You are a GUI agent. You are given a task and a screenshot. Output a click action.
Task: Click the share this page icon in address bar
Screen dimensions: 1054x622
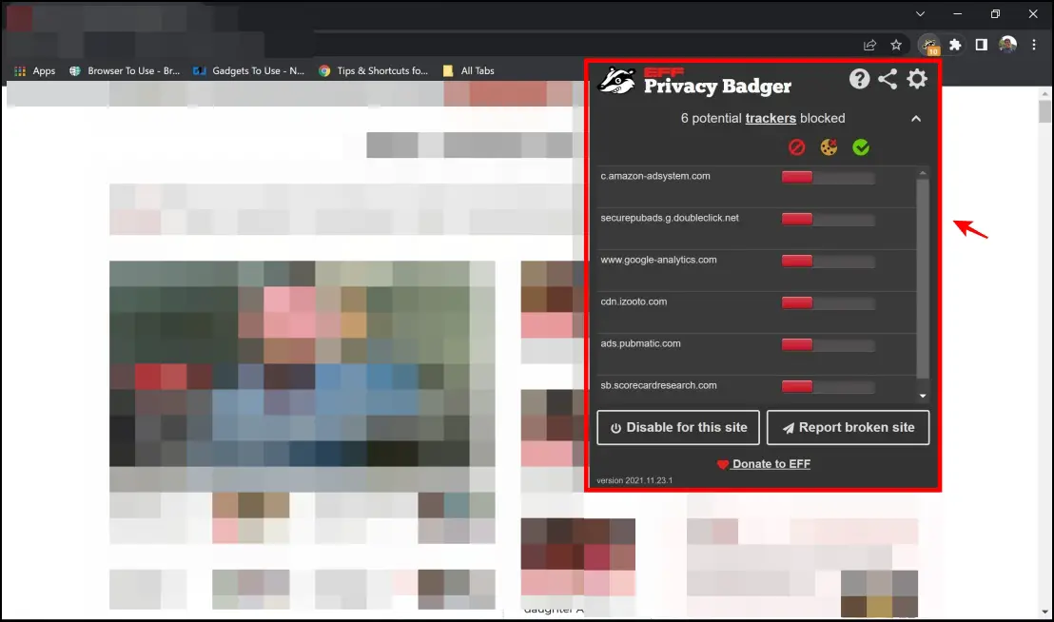coord(869,45)
